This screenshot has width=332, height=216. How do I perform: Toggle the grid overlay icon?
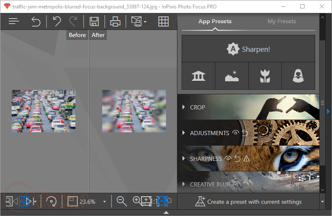[163, 22]
